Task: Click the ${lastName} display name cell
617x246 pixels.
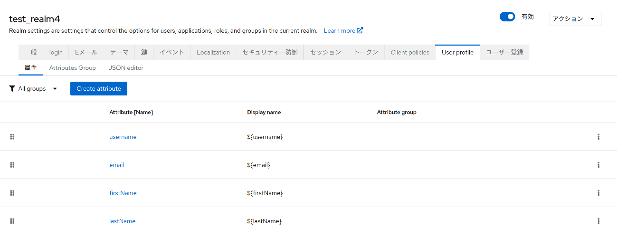Action: [x=265, y=221]
